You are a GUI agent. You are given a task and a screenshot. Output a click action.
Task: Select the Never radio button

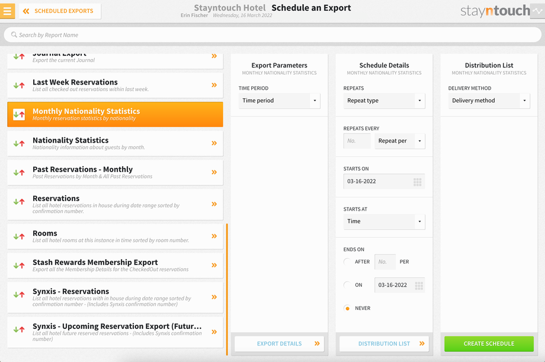click(x=347, y=308)
